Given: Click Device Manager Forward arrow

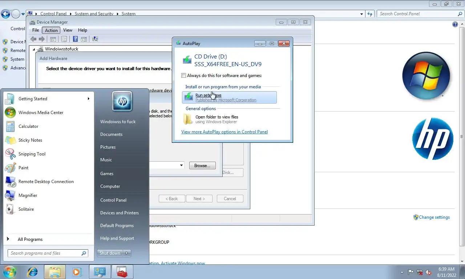Looking at the screenshot, I should coord(42,39).
